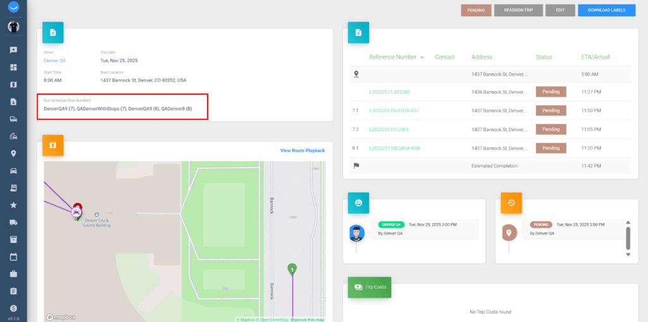Open the Denver QA driver link
This screenshot has width=648, height=322.
tap(54, 60)
